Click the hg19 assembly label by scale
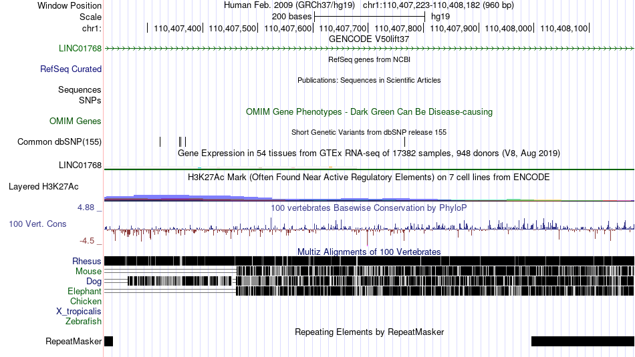The height and width of the screenshot is (357, 635). [x=440, y=17]
